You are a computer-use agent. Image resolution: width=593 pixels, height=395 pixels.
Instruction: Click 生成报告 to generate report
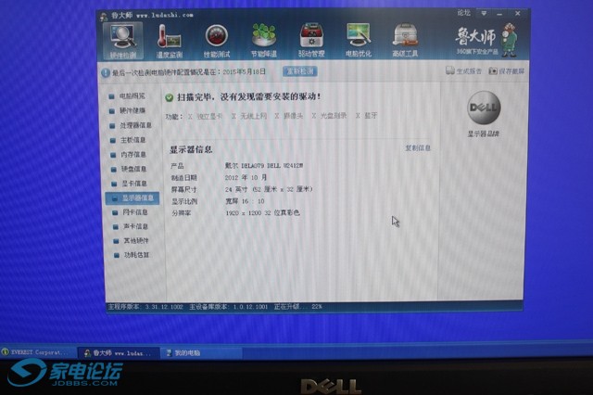tap(463, 70)
